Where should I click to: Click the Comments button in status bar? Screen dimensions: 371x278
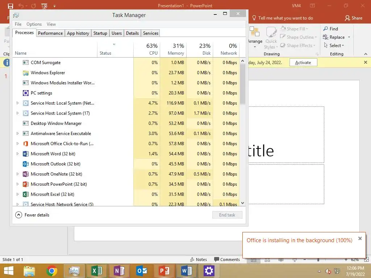tap(227, 260)
